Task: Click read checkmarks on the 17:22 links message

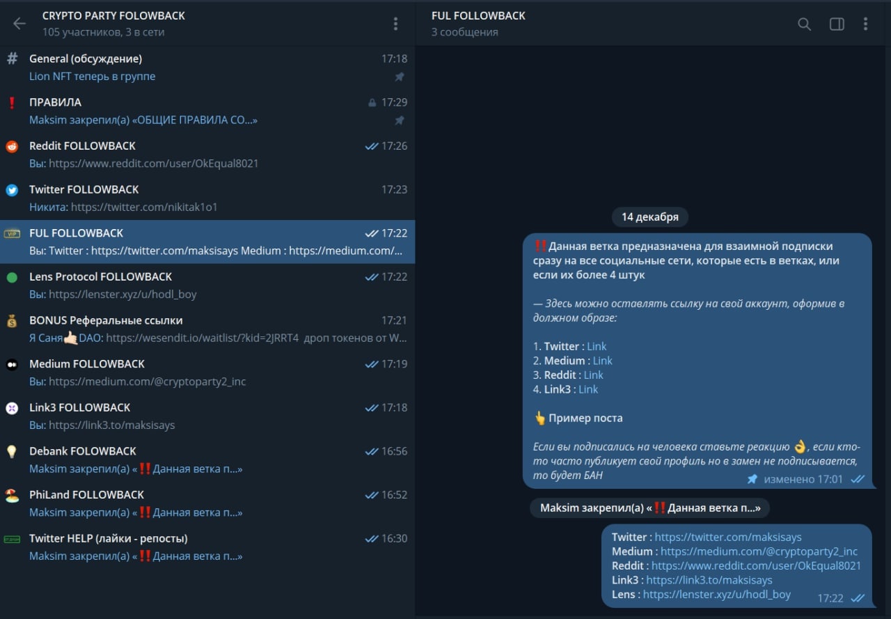Action: pyautogui.click(x=858, y=598)
